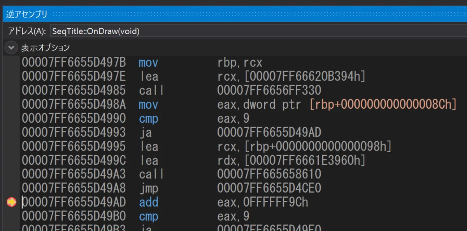Select address 00007FF6655D4995
The width and height of the screenshot is (467, 231).
pos(74,146)
